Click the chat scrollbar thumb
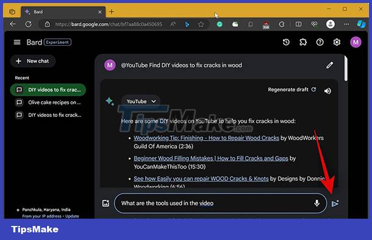Viewport: 372px width, 240px height. (x=346, y=68)
